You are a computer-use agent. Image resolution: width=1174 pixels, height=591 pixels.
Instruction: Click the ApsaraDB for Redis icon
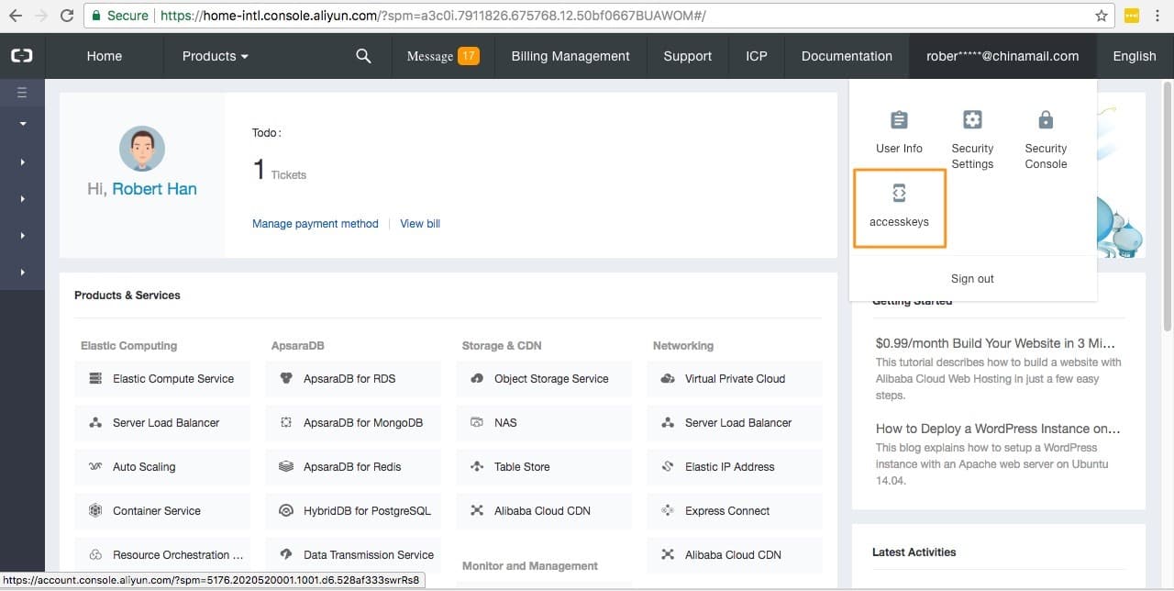point(286,466)
